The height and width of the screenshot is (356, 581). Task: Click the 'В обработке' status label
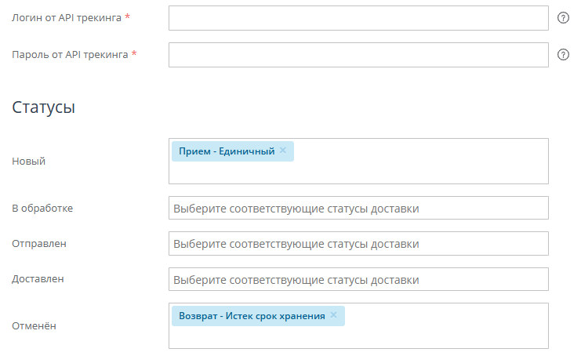tap(42, 209)
